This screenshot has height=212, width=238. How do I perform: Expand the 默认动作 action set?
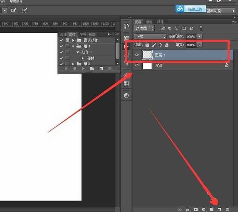(x=73, y=40)
